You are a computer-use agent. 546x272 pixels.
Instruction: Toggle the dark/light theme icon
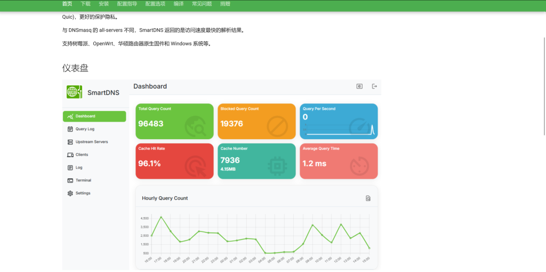pos(359,86)
